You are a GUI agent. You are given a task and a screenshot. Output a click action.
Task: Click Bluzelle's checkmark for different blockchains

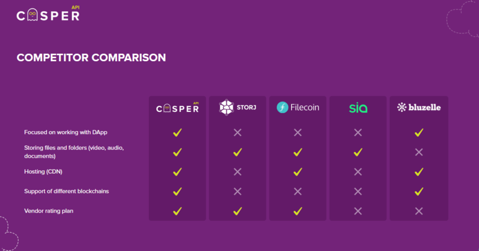(x=418, y=191)
